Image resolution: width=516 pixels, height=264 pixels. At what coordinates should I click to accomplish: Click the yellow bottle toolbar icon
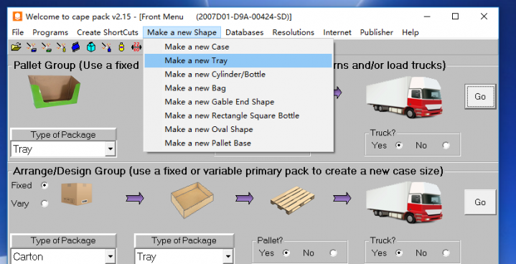click(121, 47)
